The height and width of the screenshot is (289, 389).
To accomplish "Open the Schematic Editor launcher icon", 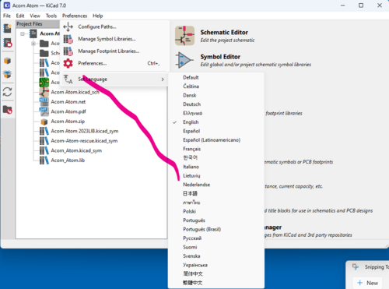I will pyautogui.click(x=184, y=36).
